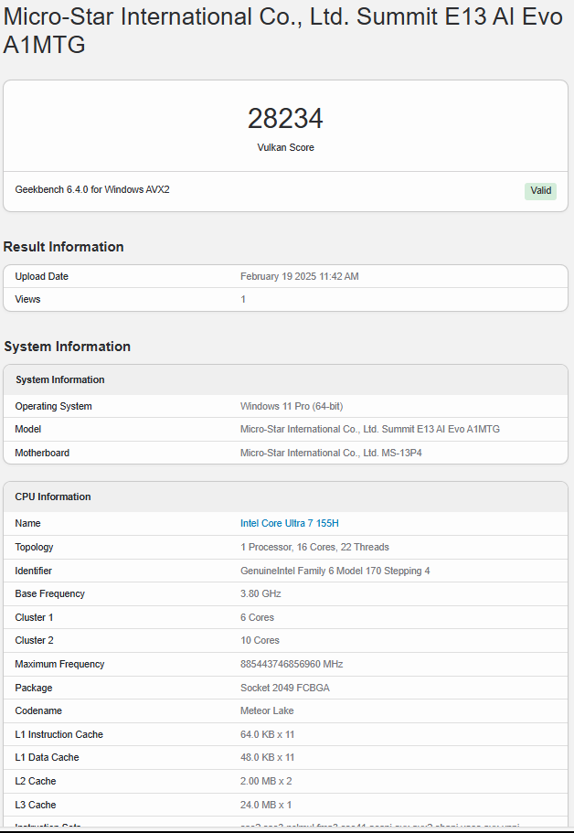This screenshot has width=574, height=833.
Task: Click the Cluster 1 label
Action: point(34,618)
